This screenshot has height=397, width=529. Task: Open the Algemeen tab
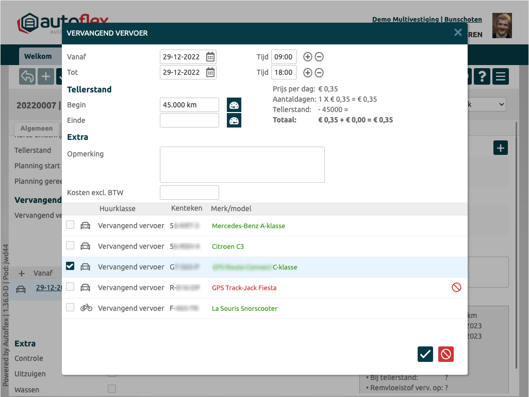click(x=37, y=128)
